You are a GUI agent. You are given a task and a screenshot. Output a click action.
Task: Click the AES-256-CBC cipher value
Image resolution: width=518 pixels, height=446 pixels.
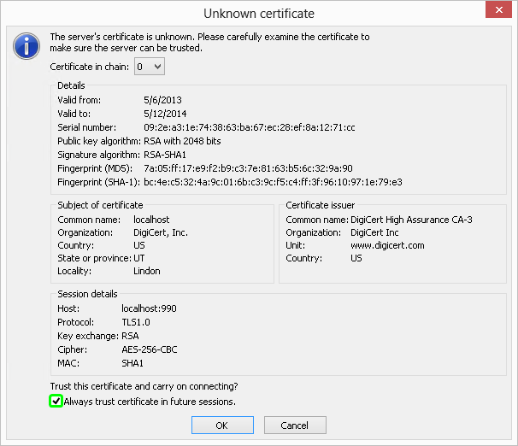coord(150,349)
